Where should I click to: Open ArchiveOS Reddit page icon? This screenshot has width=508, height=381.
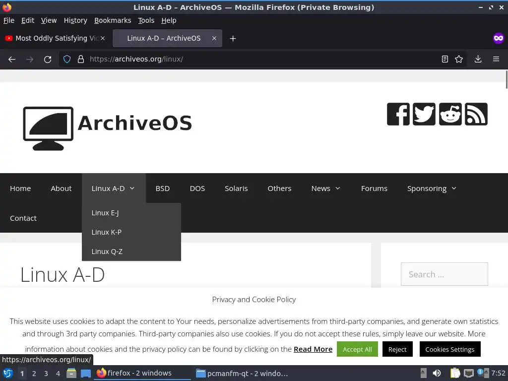(450, 114)
